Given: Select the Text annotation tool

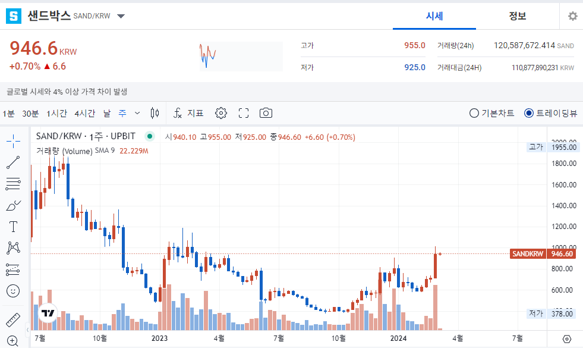Looking at the screenshot, I should coord(14,226).
